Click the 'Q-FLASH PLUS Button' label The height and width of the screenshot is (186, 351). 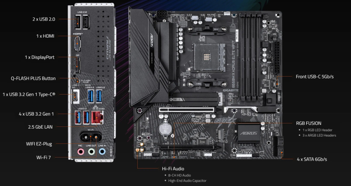33,78
